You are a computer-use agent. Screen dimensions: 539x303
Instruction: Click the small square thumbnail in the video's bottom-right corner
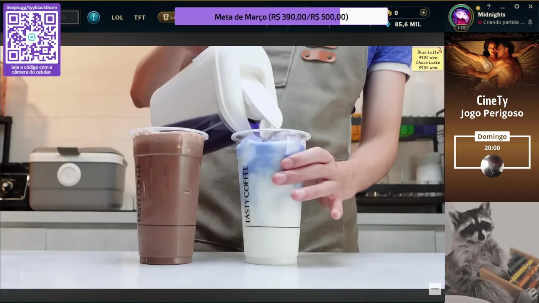point(435,289)
